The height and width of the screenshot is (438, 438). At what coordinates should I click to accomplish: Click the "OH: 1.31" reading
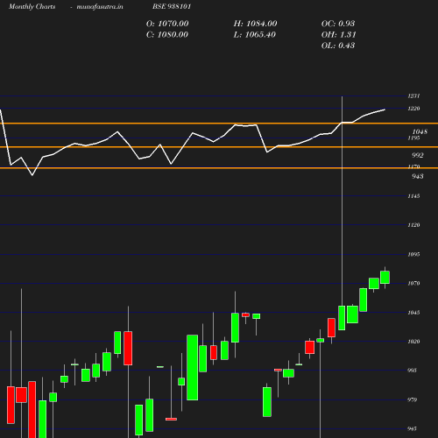(x=339, y=35)
